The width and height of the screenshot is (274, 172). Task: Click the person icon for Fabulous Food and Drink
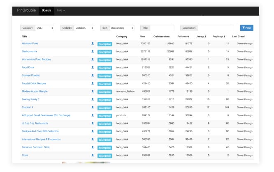(93, 147)
